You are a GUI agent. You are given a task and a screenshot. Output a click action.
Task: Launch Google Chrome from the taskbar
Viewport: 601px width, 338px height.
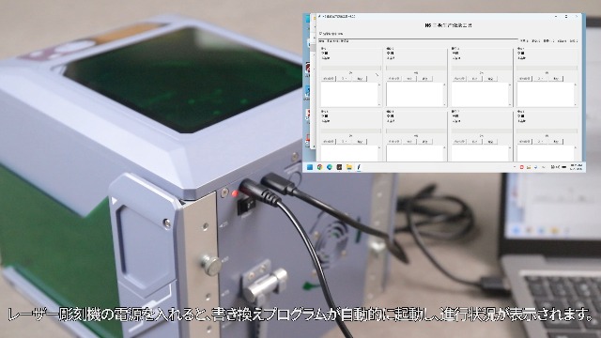(x=319, y=167)
